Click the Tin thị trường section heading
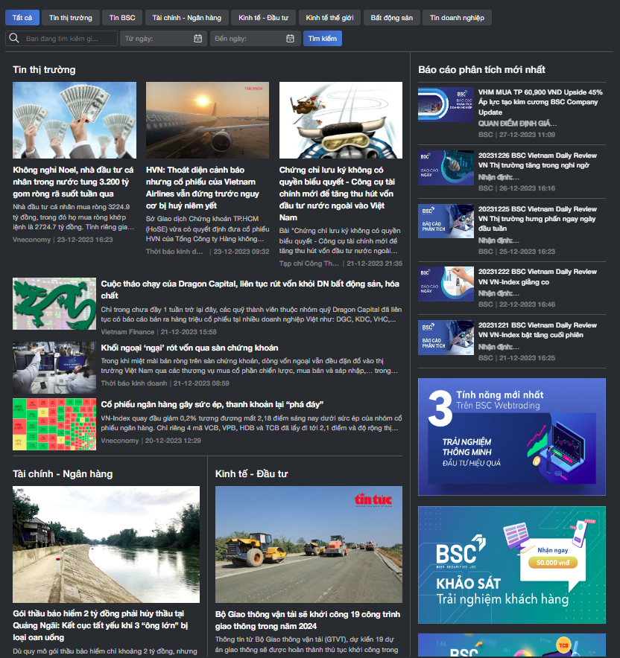This screenshot has height=658, width=620. 44,70
